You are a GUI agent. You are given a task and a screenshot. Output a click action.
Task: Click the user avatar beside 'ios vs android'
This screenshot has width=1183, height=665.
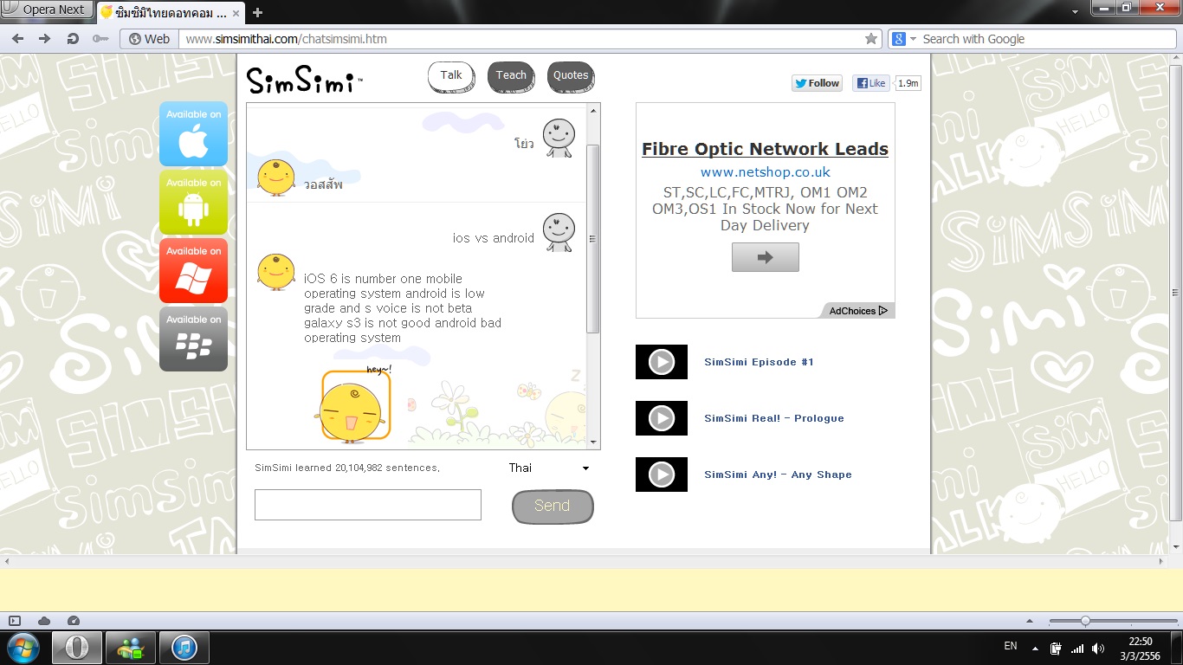[x=559, y=233]
